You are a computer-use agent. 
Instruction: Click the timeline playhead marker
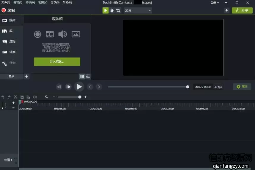(21, 102)
